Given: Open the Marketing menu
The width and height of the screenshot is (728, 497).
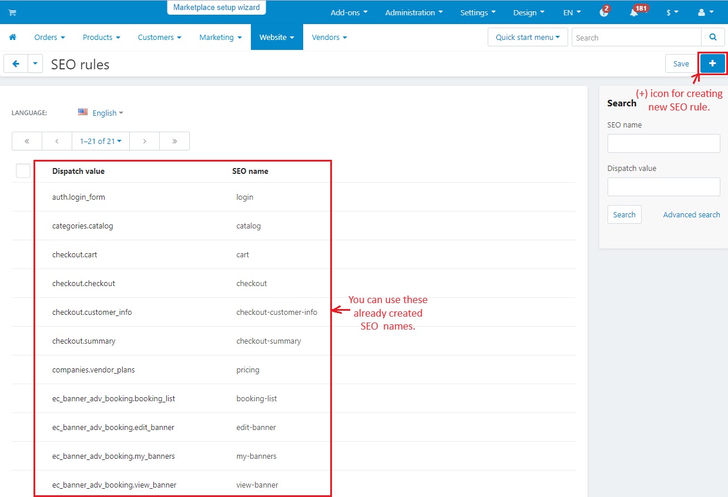Looking at the screenshot, I should (x=220, y=37).
